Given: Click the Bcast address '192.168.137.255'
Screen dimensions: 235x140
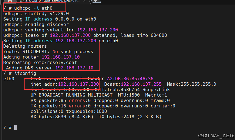Looking at the screenshot, I should click(x=141, y=84).
